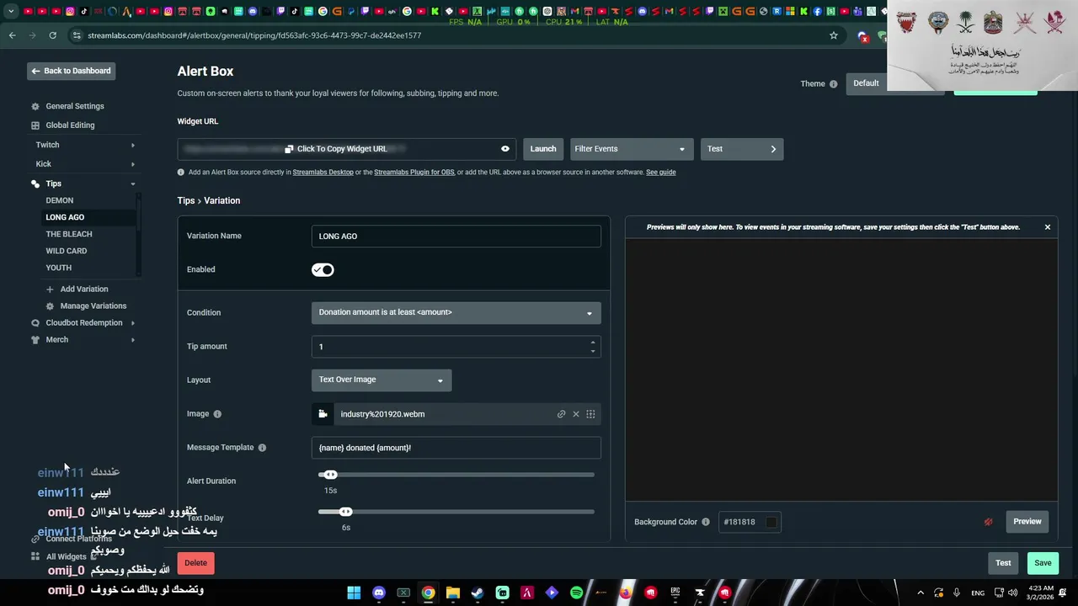Select the DEMON variation
The height and width of the screenshot is (606, 1078).
pyautogui.click(x=60, y=200)
